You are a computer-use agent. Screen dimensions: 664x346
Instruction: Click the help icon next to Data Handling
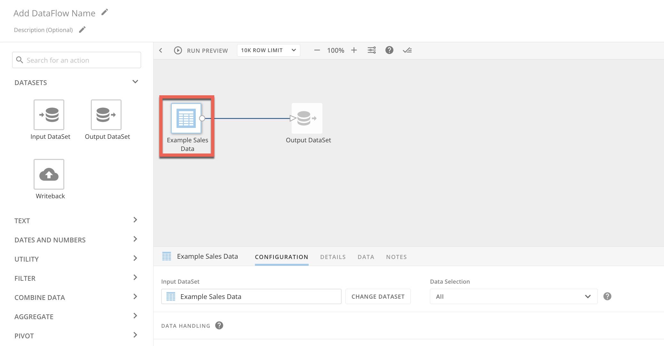219,326
